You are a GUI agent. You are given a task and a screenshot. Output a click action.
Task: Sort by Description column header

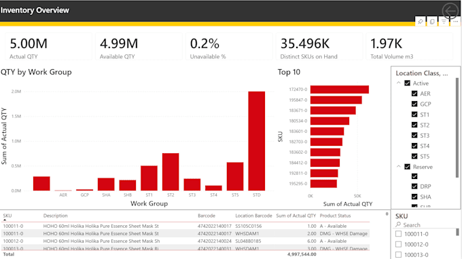(56, 216)
